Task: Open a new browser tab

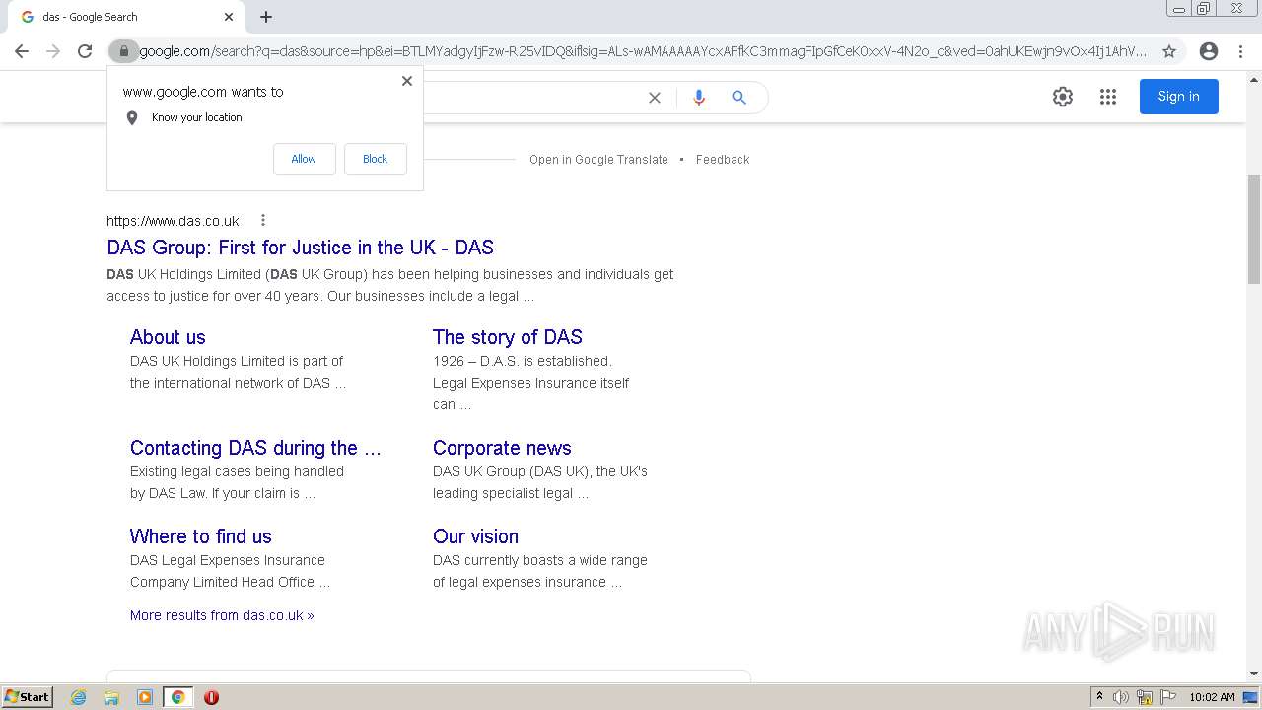Action: coord(266,17)
